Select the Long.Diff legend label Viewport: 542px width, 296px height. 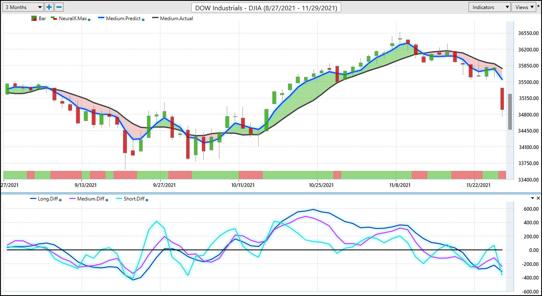(x=48, y=199)
